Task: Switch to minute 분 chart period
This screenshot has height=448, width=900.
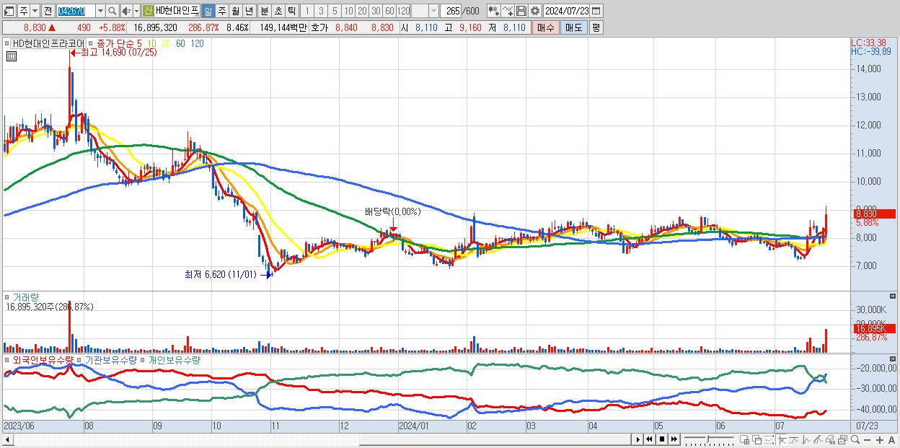Action: 264,11
